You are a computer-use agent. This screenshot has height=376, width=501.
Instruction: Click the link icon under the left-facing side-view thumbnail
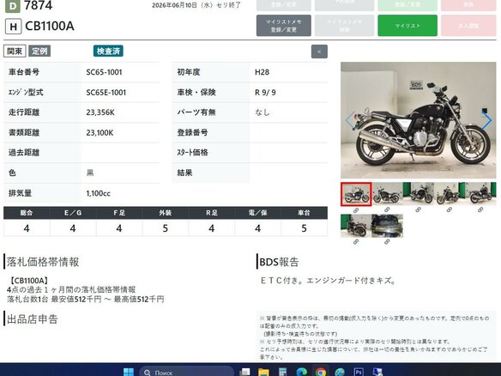[387, 209]
